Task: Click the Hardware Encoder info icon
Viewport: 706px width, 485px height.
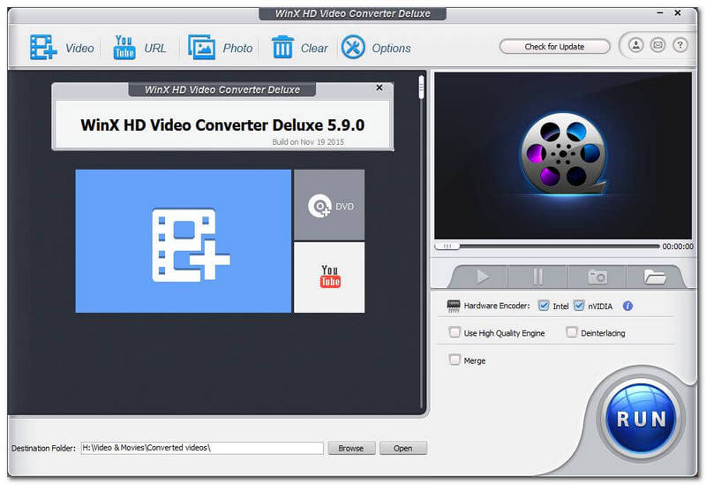Action: tap(627, 306)
